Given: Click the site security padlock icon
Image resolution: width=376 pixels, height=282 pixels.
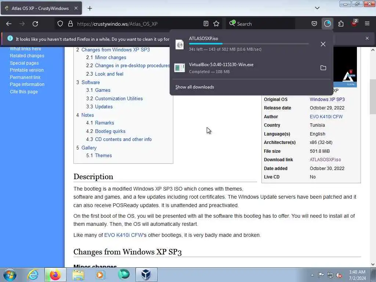Looking at the screenshot, I should [70, 24].
